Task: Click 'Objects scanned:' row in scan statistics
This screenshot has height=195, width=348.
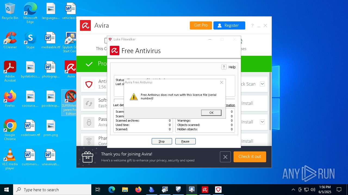Action: [205, 125]
